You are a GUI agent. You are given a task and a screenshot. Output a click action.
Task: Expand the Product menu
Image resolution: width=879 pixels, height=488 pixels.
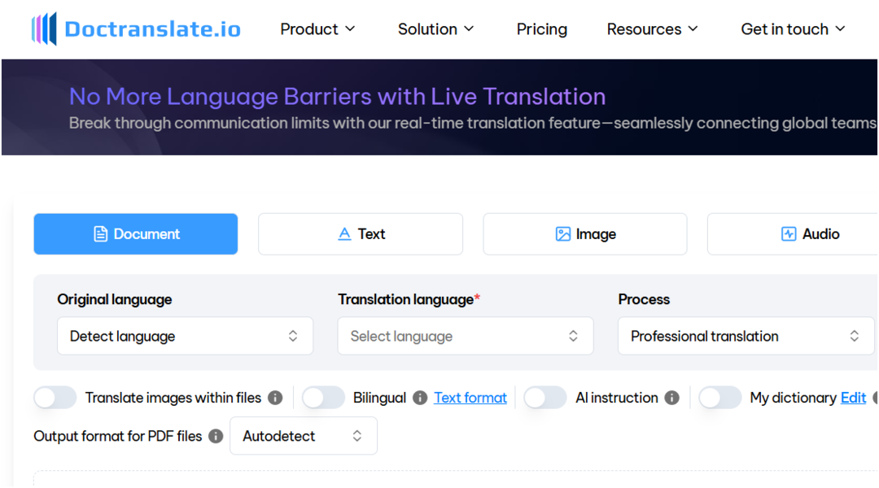pos(318,29)
